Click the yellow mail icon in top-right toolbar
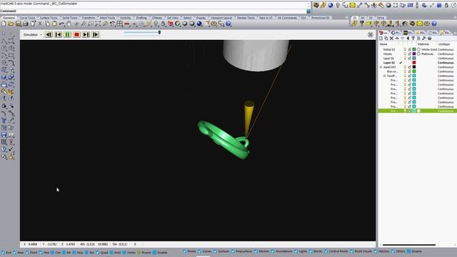 [352, 5]
